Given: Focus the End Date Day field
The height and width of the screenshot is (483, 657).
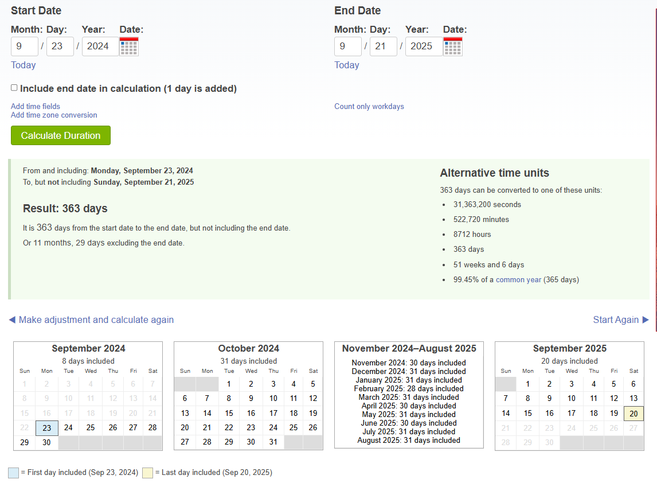Looking at the screenshot, I should point(384,46).
